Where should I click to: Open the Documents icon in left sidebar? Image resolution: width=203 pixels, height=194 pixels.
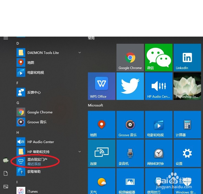point(6,173)
